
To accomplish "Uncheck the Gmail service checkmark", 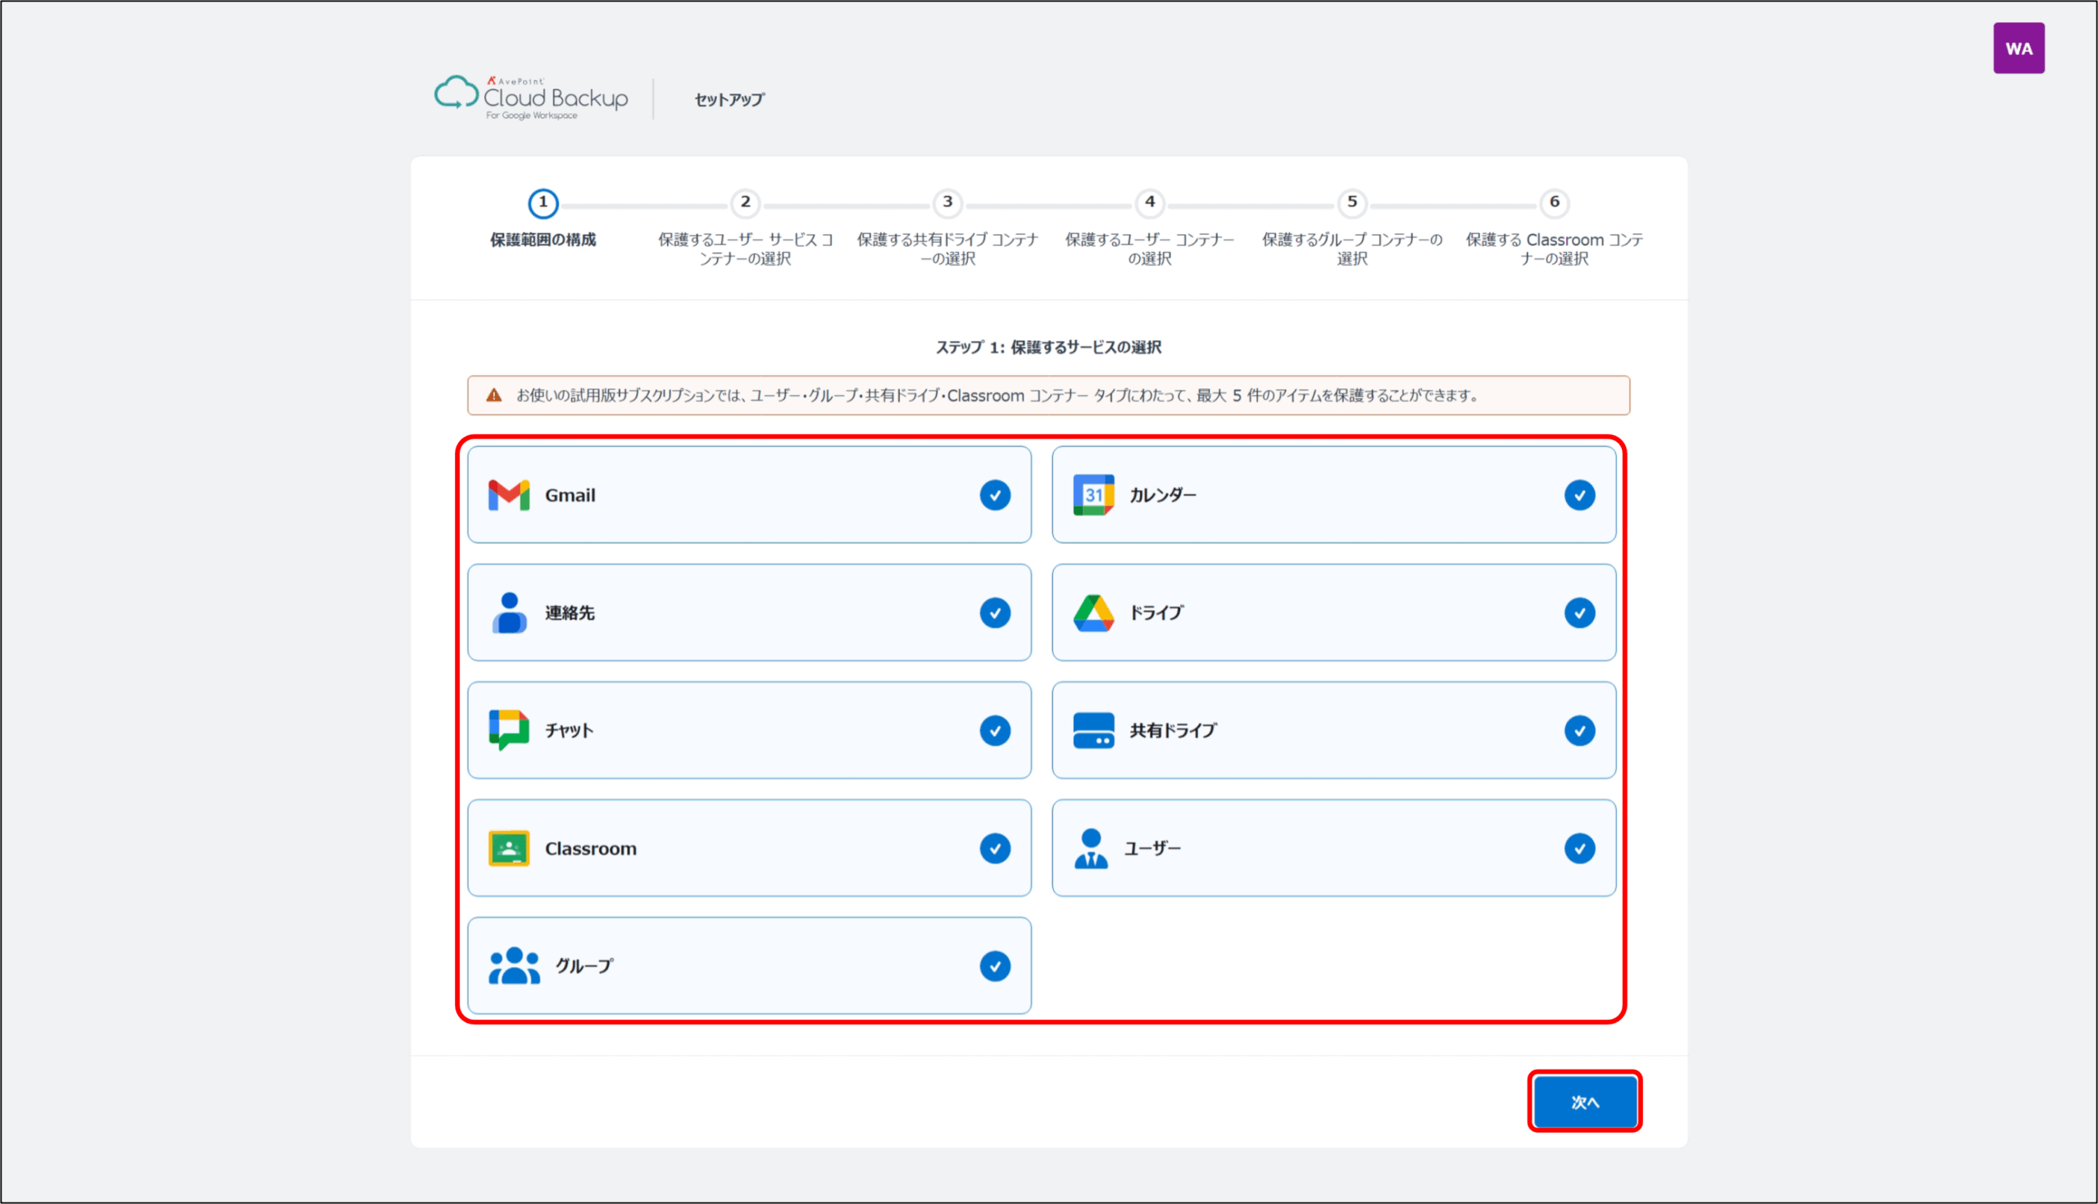I will point(994,495).
